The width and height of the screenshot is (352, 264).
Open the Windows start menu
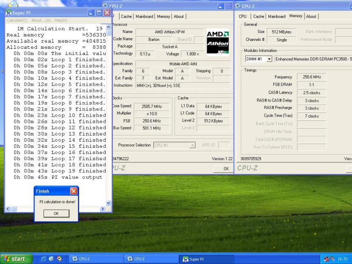[x=16, y=259]
